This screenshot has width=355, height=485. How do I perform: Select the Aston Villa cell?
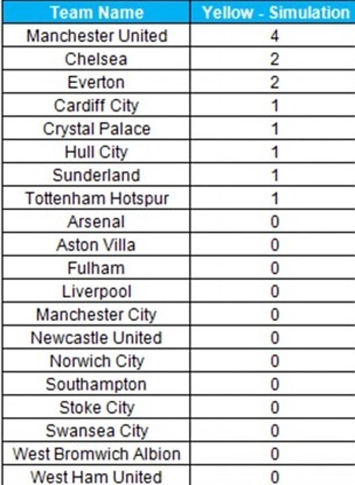[97, 245]
